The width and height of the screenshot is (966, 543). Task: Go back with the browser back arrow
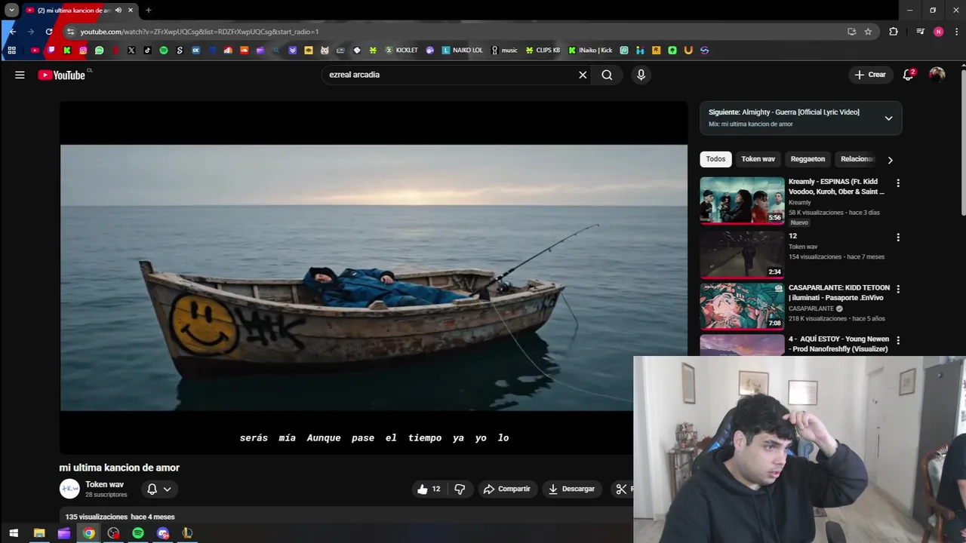tap(12, 32)
